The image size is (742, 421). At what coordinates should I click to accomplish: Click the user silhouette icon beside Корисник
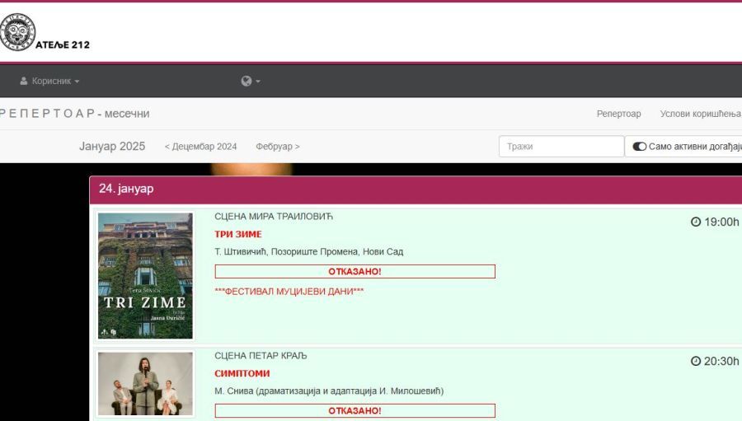click(24, 81)
